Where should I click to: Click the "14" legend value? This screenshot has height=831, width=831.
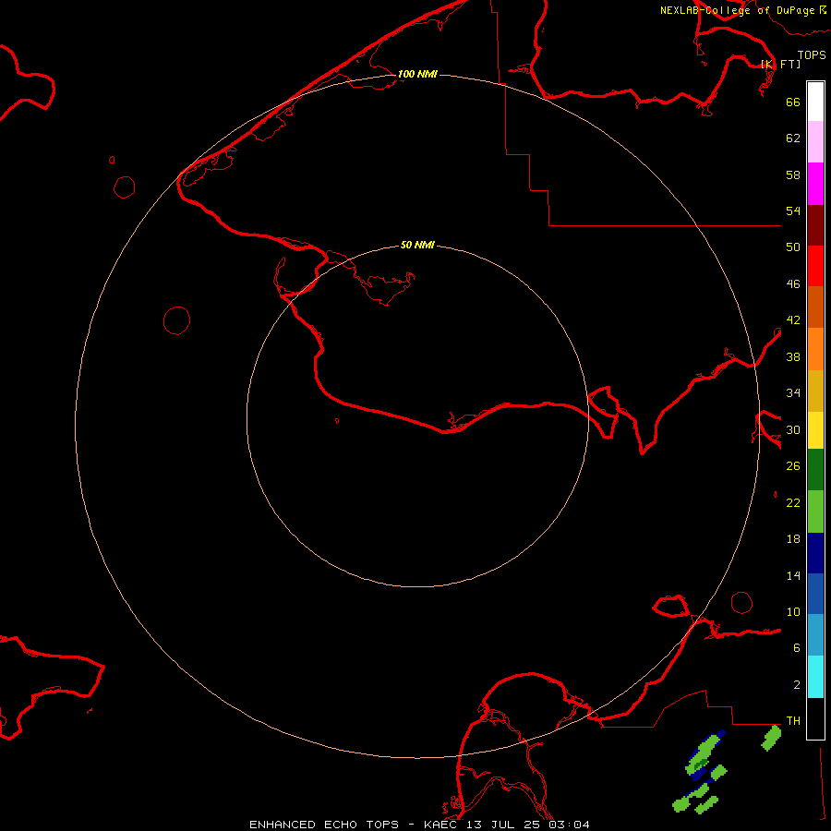coord(793,575)
